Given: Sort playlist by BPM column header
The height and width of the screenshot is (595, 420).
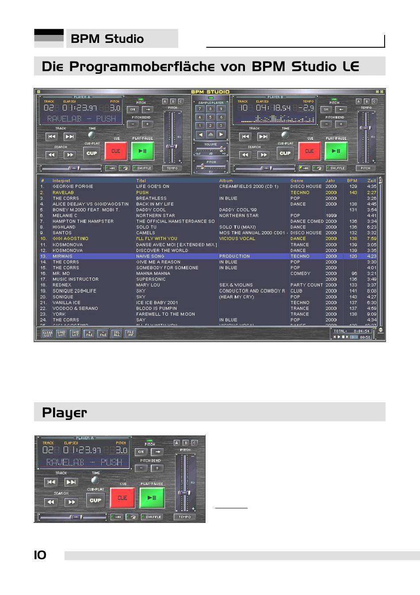Looking at the screenshot, I should point(352,180).
